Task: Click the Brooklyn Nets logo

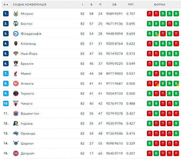Action: point(16,63)
